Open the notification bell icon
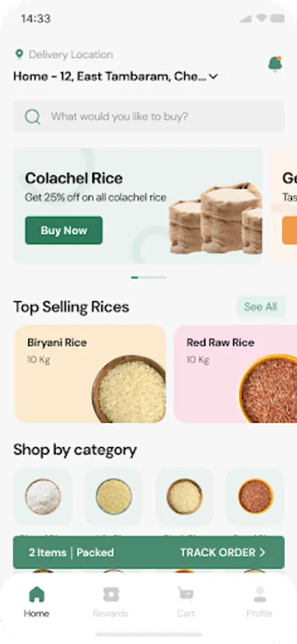 point(275,64)
